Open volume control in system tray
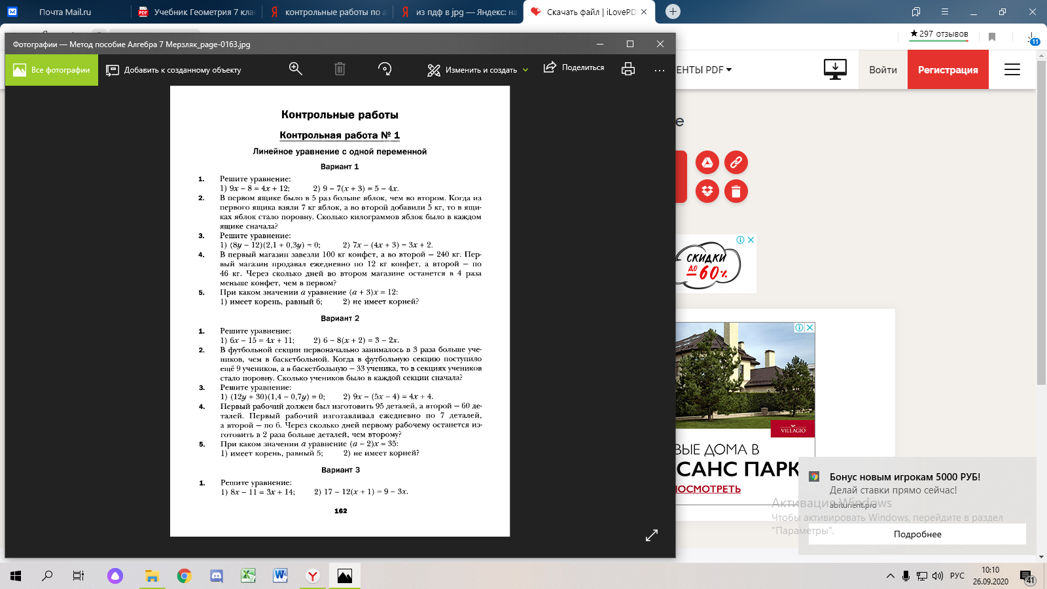 [938, 576]
